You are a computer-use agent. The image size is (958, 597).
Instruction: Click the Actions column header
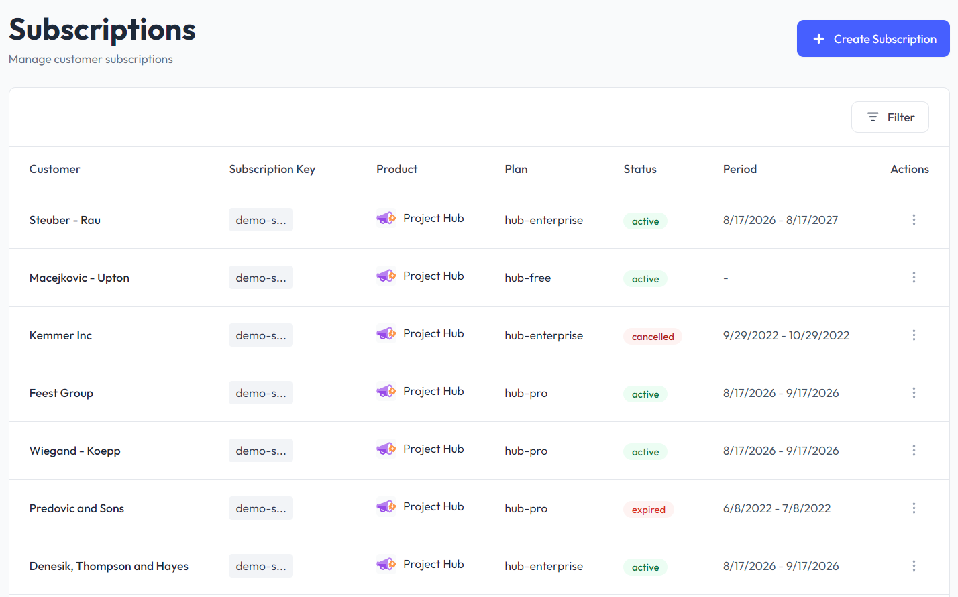coord(910,169)
